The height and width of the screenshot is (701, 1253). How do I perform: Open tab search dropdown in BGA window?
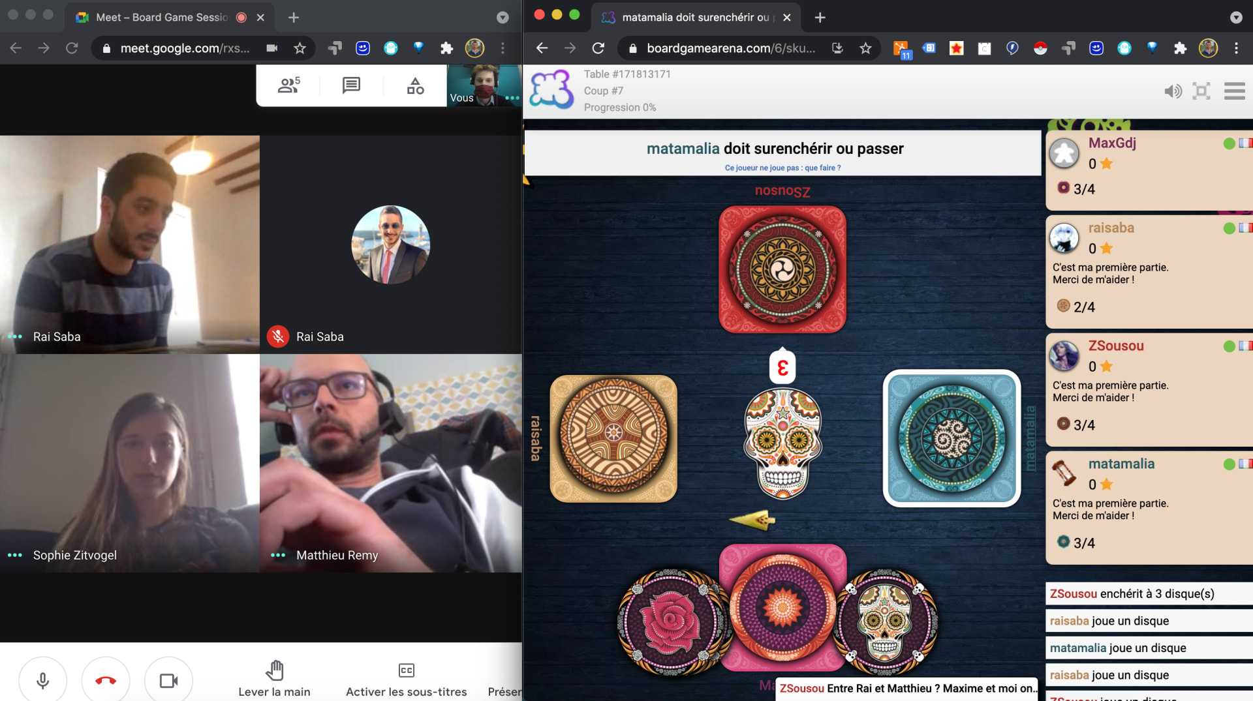1236,18
